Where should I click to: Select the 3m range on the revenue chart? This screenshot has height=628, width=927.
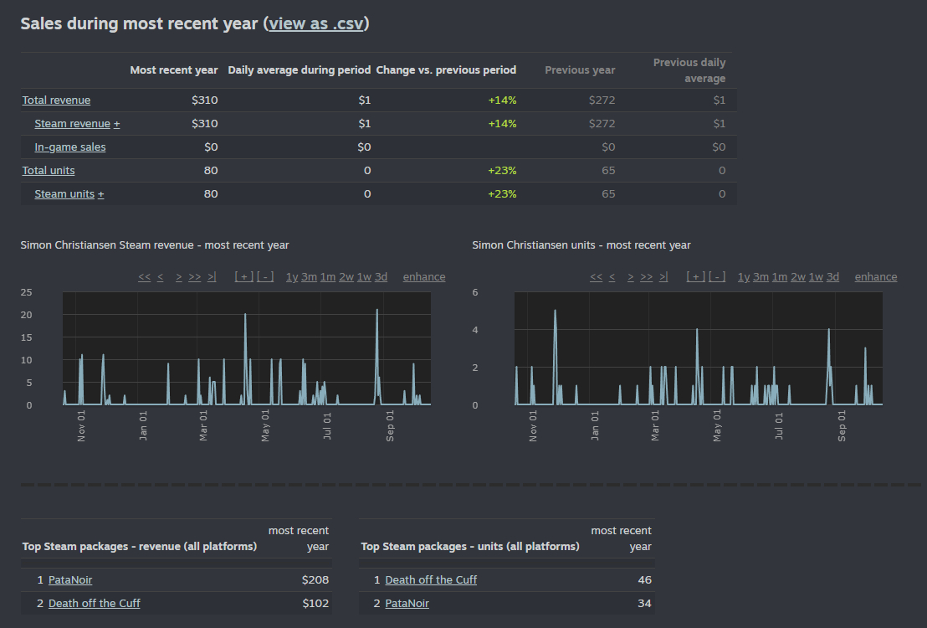tap(309, 277)
